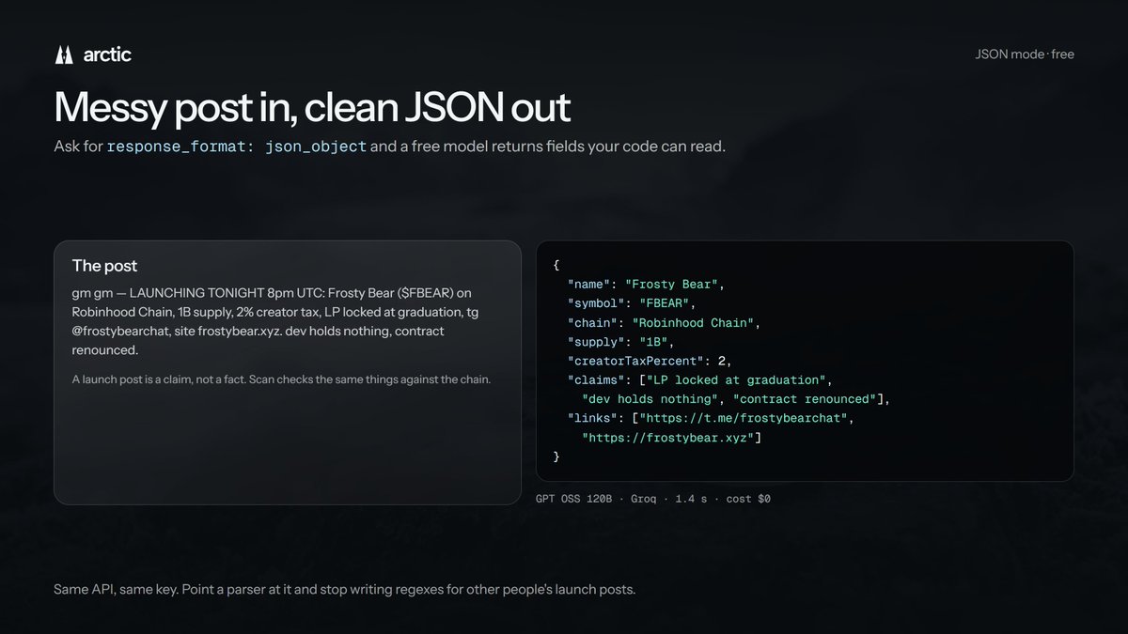Image resolution: width=1128 pixels, height=634 pixels.
Task: Click the JSON line "chain": "Robinhood Chain"
Action: click(x=663, y=322)
